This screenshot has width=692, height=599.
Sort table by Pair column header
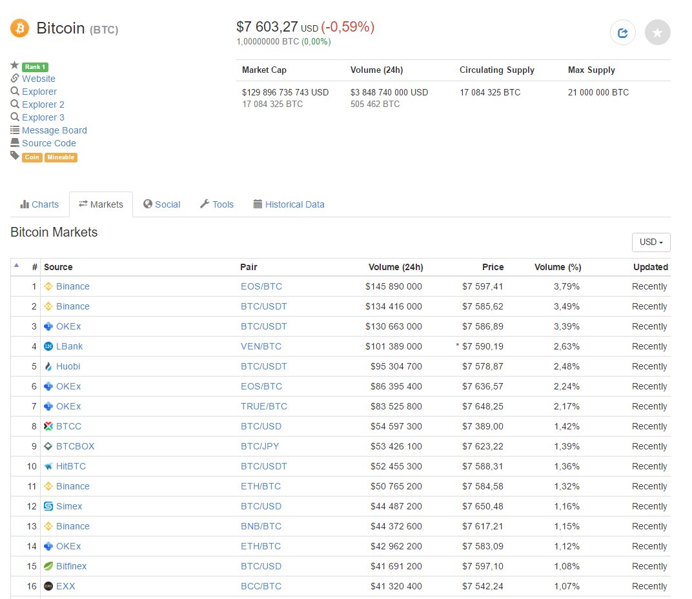tap(249, 267)
